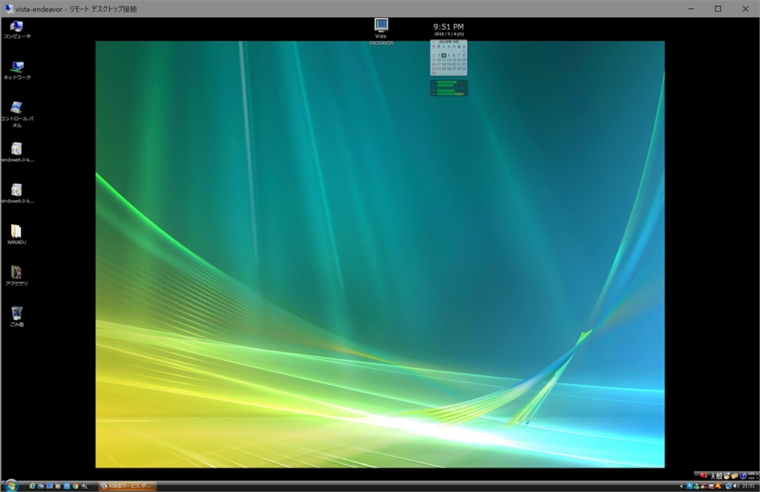
Task: Open the 対話型サービス taskbar button
Action: [128, 486]
